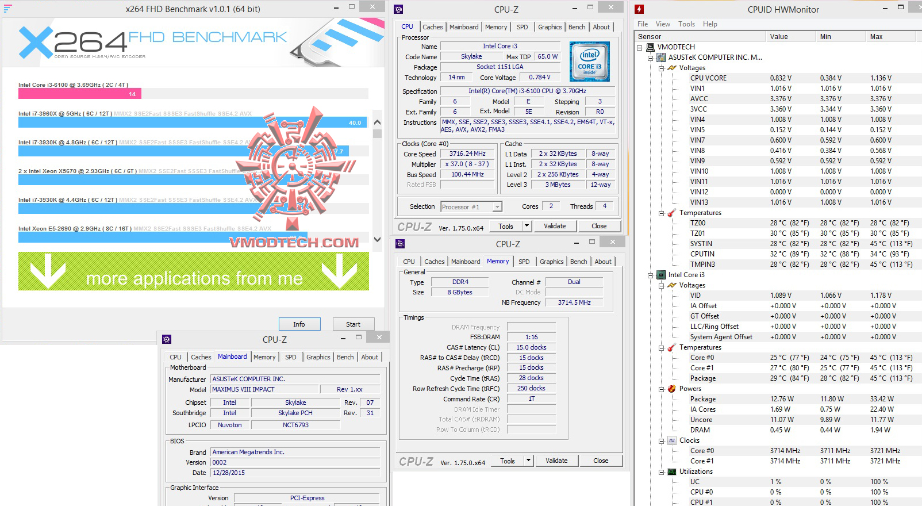Click the Clocks icon in HWMonitor tree
The height and width of the screenshot is (506, 922).
pyautogui.click(x=672, y=440)
